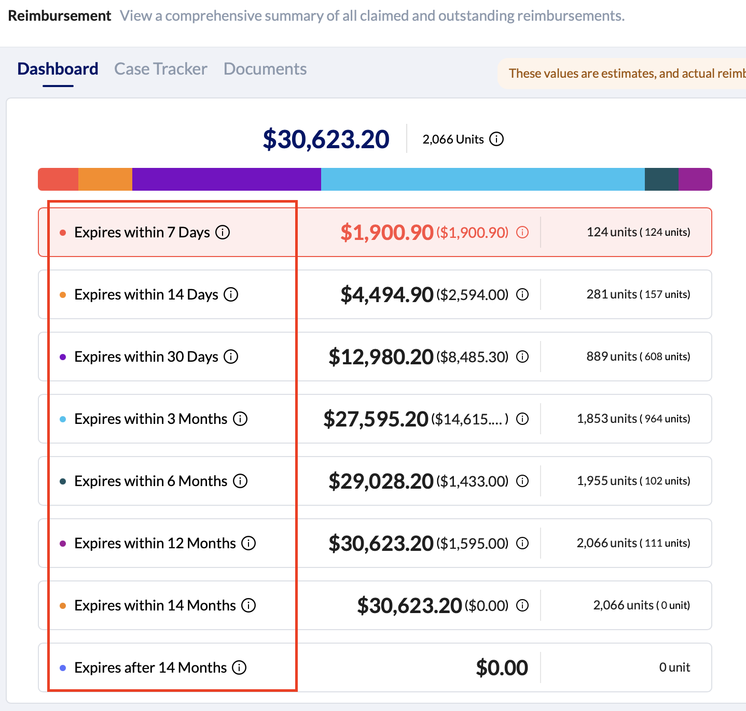
Task: Click red info icon next to $1,900.90 amount
Action: click(522, 233)
